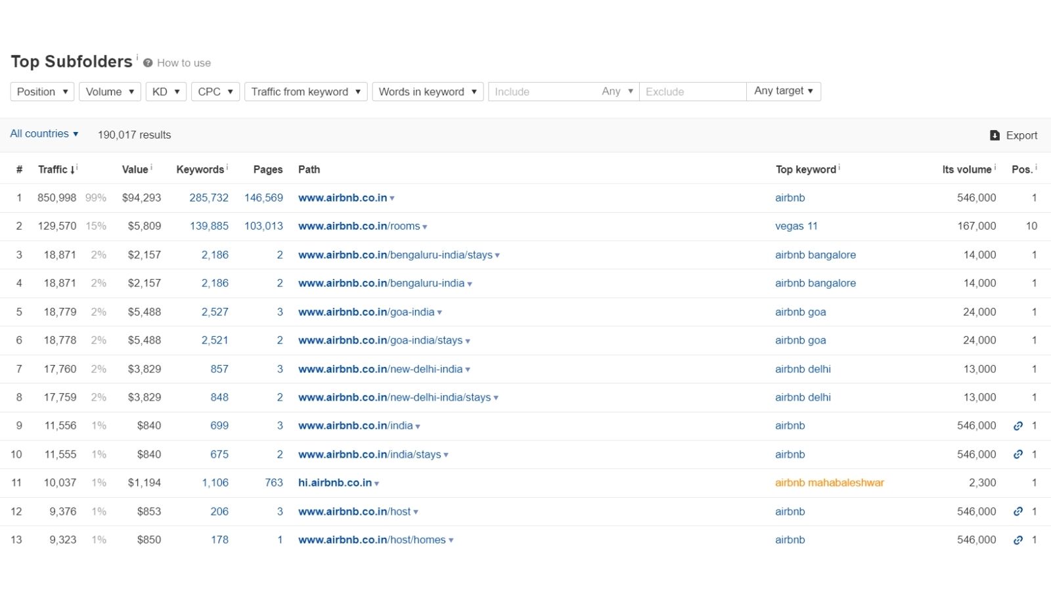Screen dimensions: 1051x591
Task: Open the Any target dropdown
Action: (784, 91)
